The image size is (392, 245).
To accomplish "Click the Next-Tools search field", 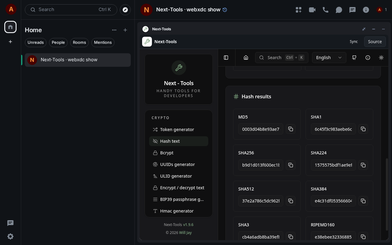I will (282, 58).
